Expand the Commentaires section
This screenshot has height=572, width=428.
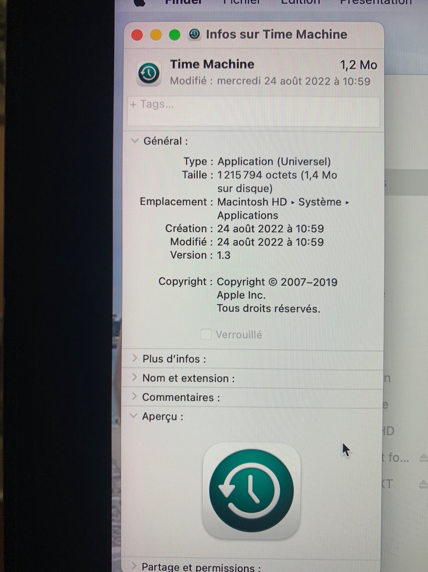[135, 396]
